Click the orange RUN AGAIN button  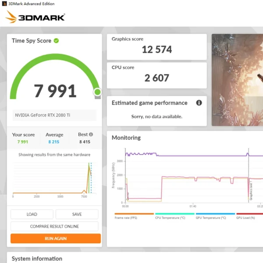coord(56,238)
